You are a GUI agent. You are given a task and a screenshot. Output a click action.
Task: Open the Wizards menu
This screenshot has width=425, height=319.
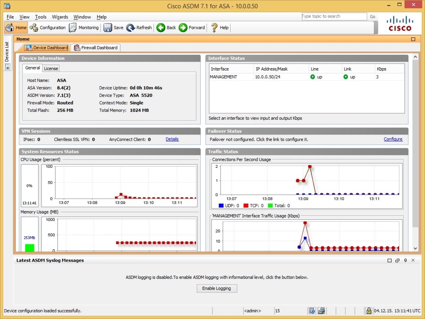point(60,17)
